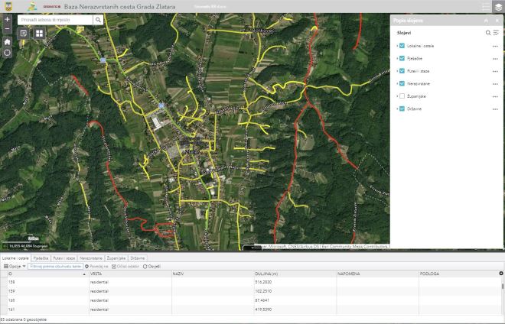Open the Nerazvrstane layer options menu
505x324 pixels.
pos(495,83)
